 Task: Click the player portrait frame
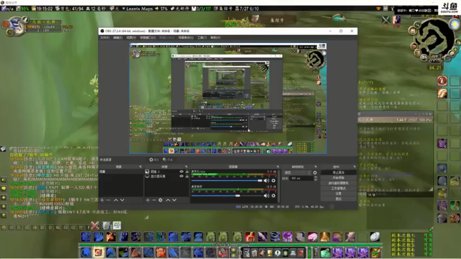(x=16, y=26)
